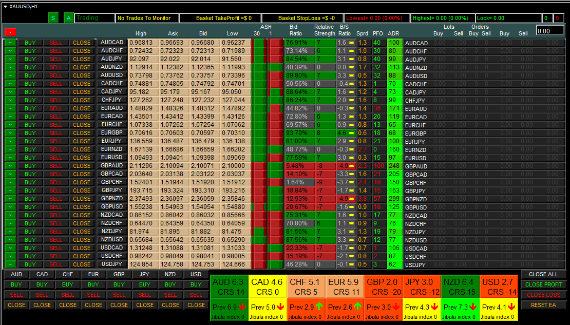Toggle the green tilde button for NZDUSD
This screenshot has height=325, width=570.
coord(10,240)
